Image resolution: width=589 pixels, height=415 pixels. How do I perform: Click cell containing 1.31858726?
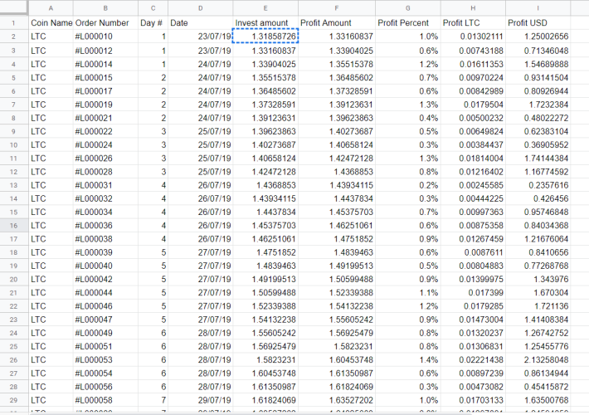(265, 37)
